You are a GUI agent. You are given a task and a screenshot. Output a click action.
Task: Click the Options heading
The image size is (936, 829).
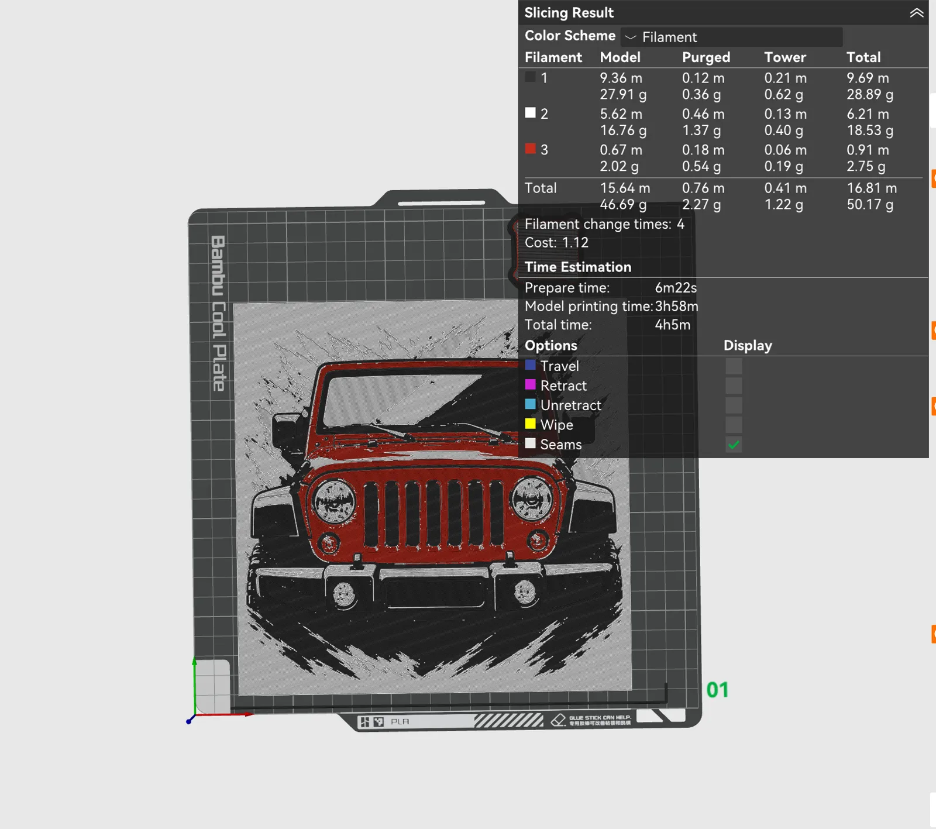551,346
